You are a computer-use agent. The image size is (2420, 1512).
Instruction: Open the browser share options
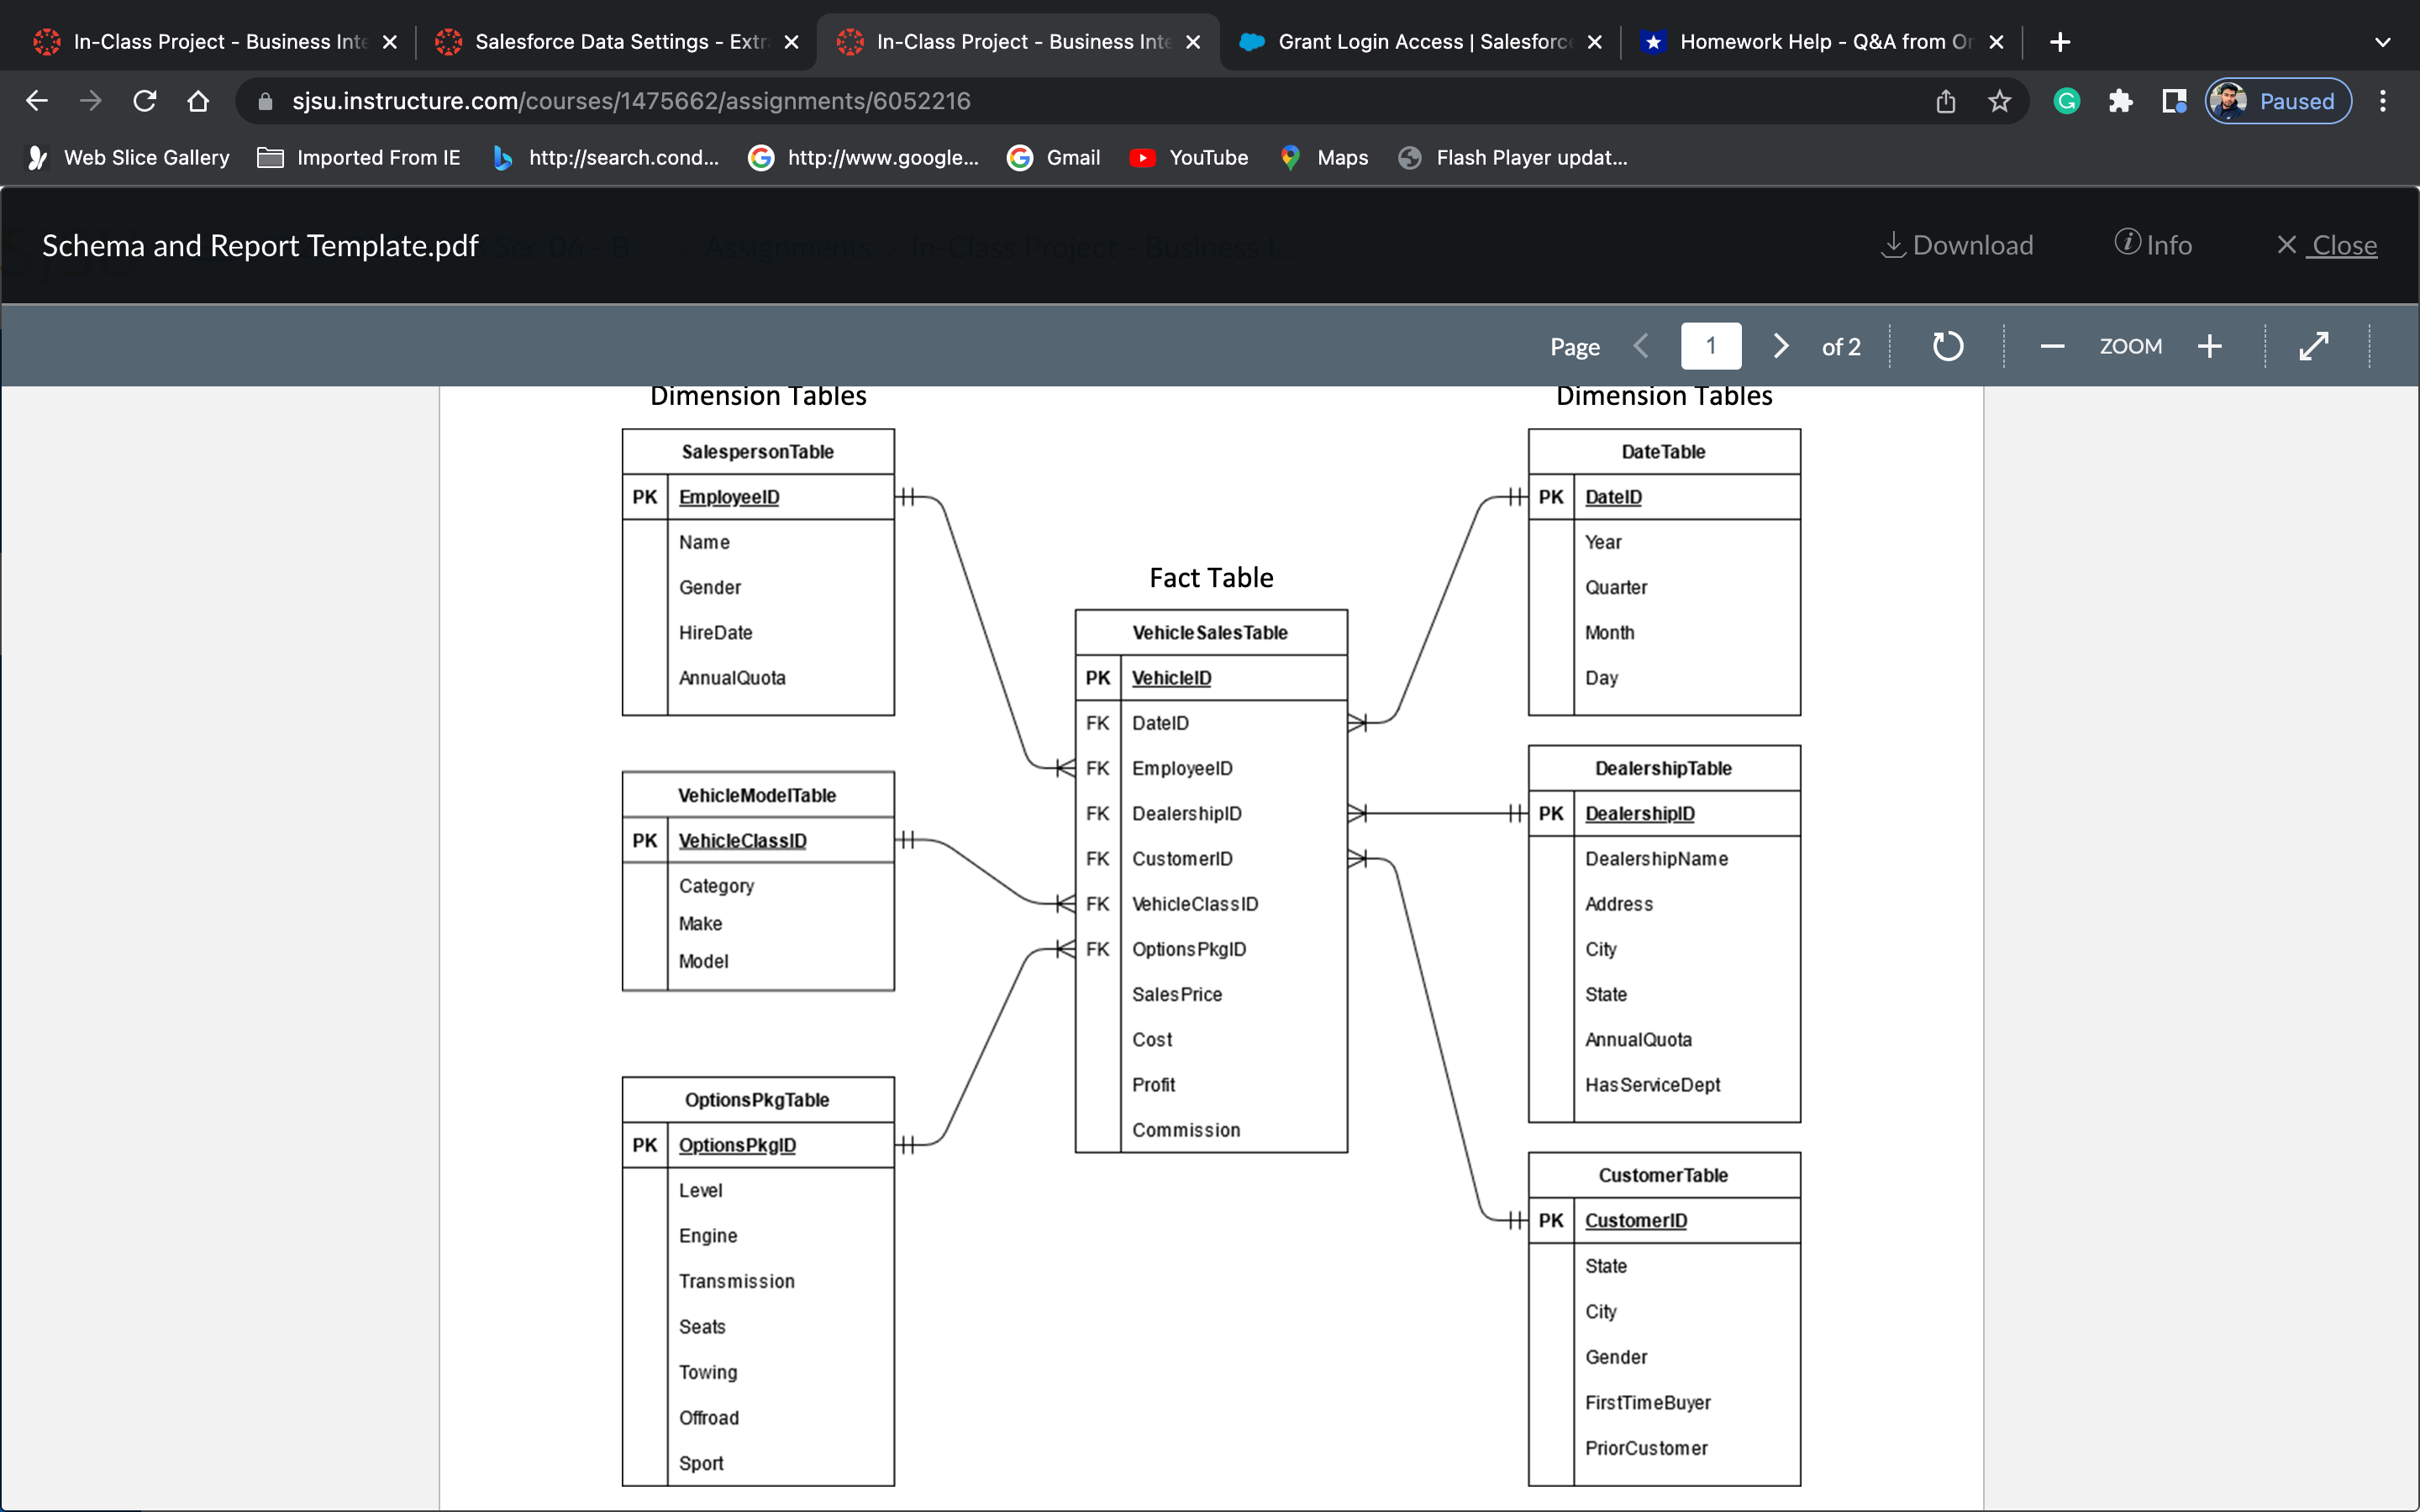click(1945, 101)
